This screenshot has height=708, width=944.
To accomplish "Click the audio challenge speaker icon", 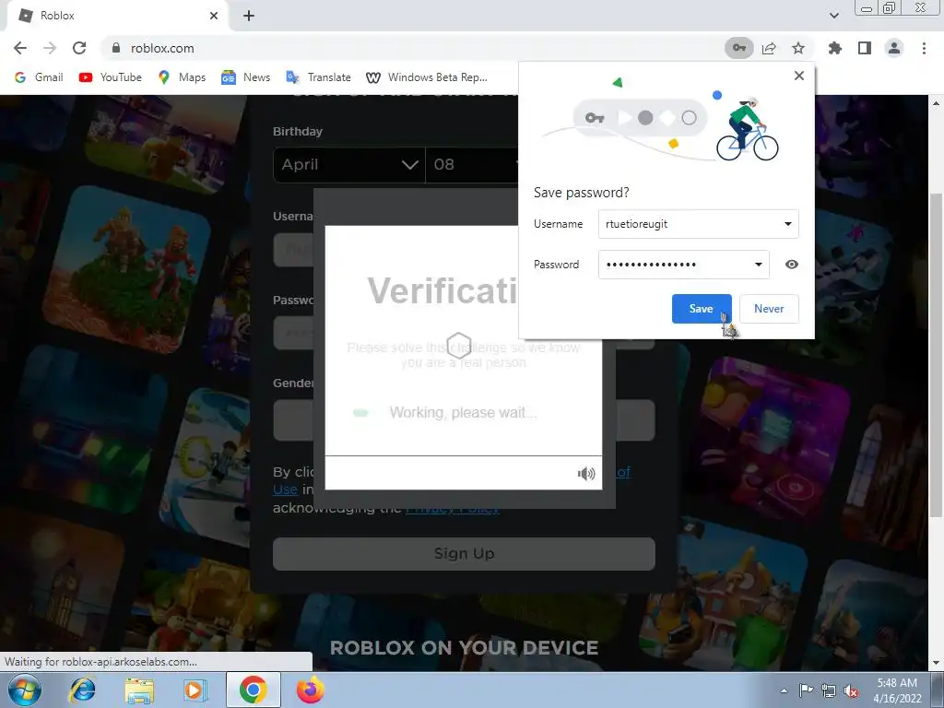I will click(585, 474).
